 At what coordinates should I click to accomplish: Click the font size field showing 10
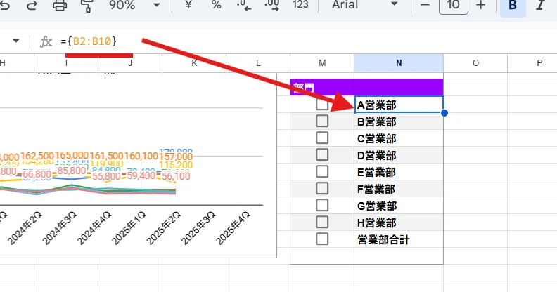point(454,5)
